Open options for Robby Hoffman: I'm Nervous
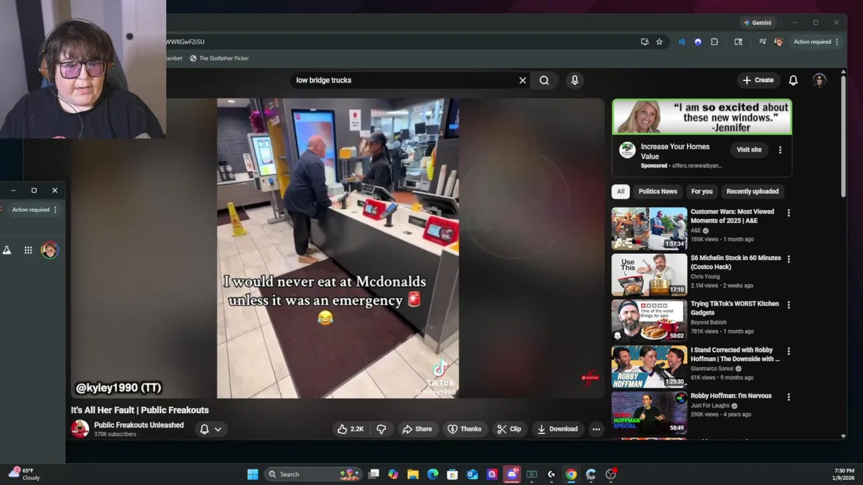The image size is (863, 485). click(788, 397)
